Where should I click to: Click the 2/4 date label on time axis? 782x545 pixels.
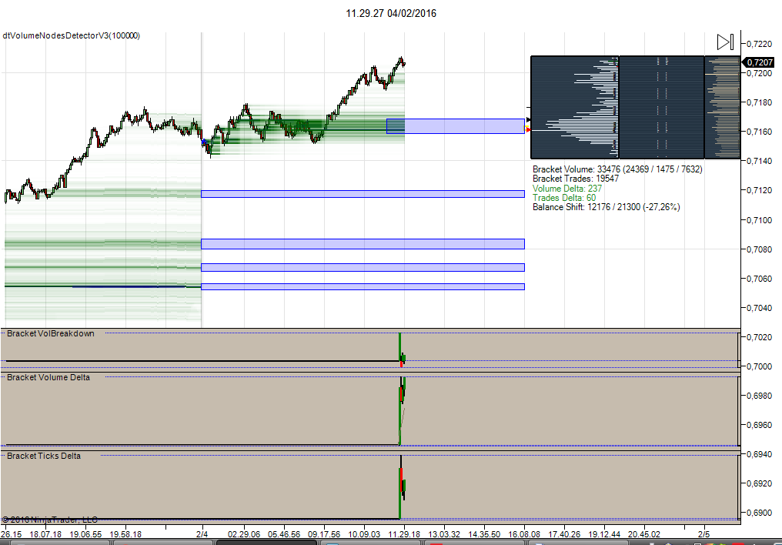coord(202,534)
